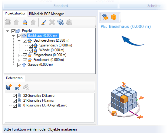Select 01-Grundriss EG (Original).smrc reference
Viewport: 168px width, 136px height.
45,105
